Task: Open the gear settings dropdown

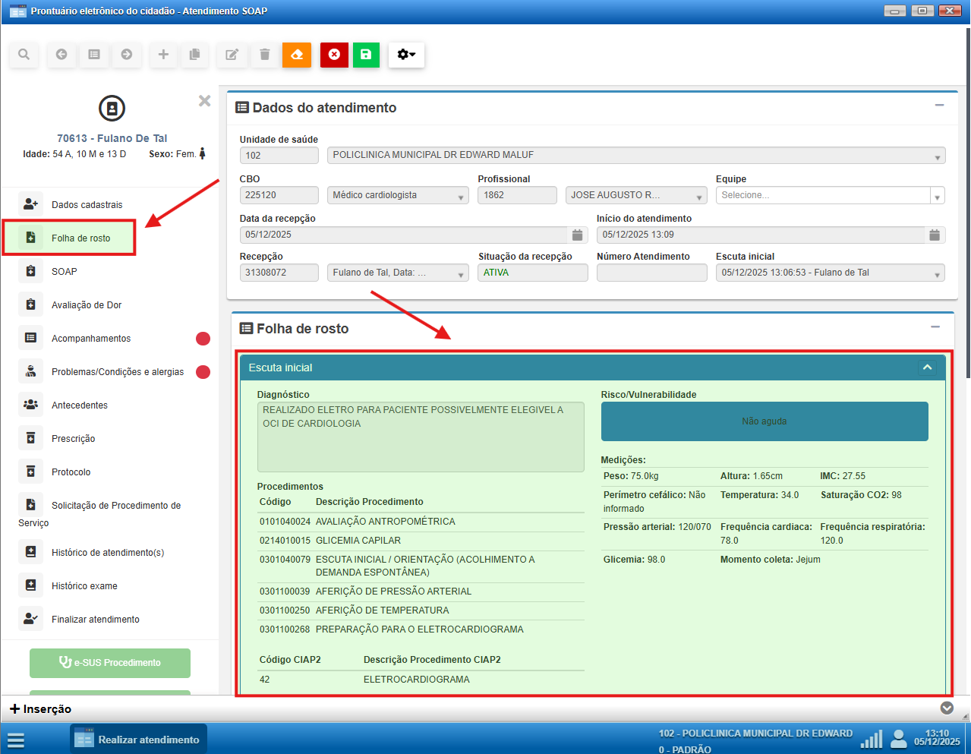Action: pyautogui.click(x=406, y=55)
